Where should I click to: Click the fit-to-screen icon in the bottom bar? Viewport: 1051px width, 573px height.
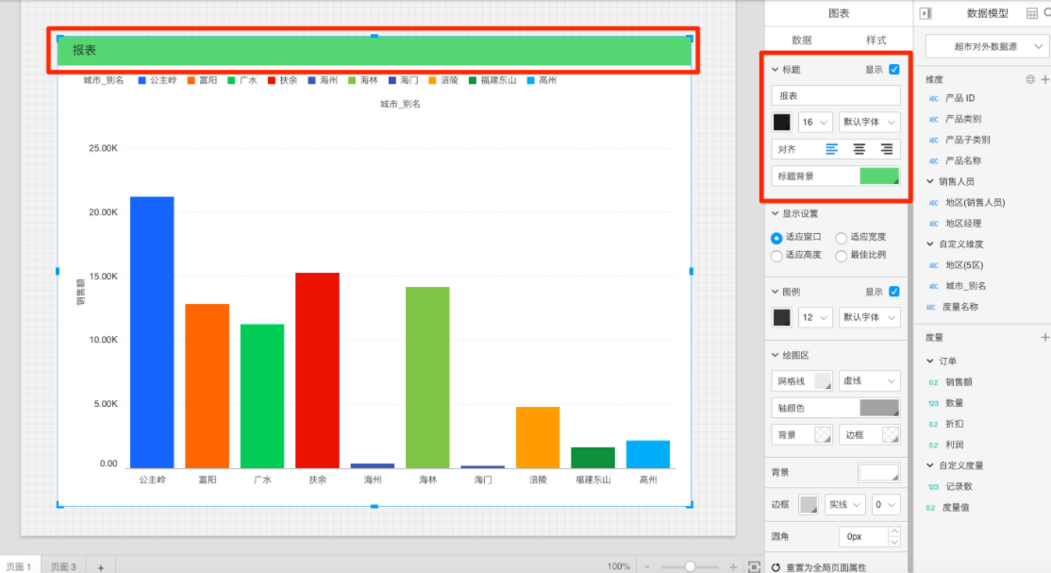[x=754, y=567]
